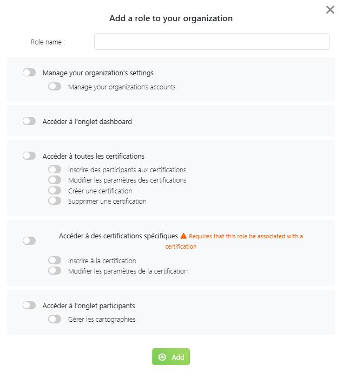Enable Manage your organization's settings toggle

(x=29, y=73)
